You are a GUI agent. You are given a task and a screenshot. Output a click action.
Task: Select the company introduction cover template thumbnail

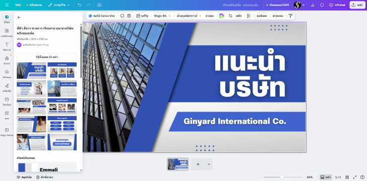coord(31,70)
